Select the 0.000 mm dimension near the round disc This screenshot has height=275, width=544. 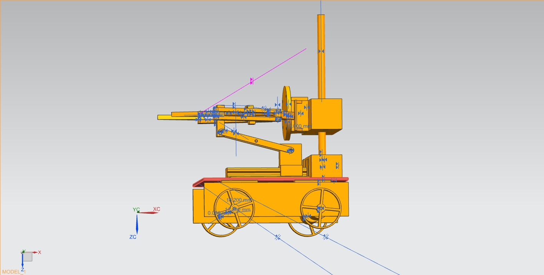coord(299,126)
